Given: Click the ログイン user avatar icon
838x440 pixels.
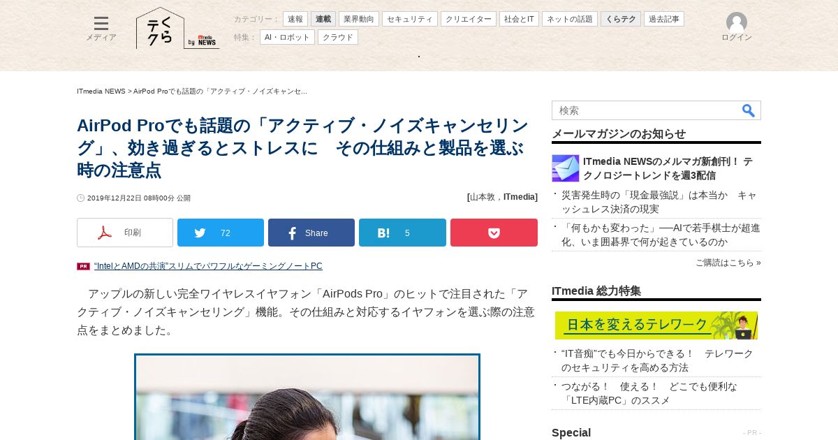Looking at the screenshot, I should pos(737,22).
